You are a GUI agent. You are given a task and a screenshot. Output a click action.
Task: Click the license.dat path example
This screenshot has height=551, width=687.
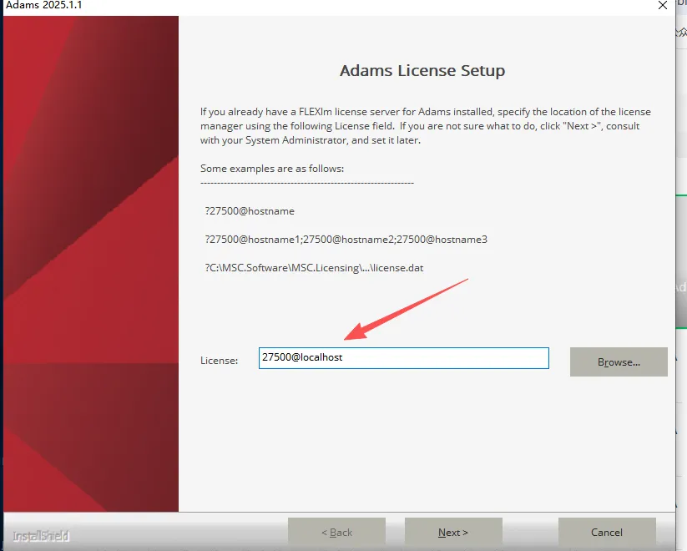click(314, 268)
